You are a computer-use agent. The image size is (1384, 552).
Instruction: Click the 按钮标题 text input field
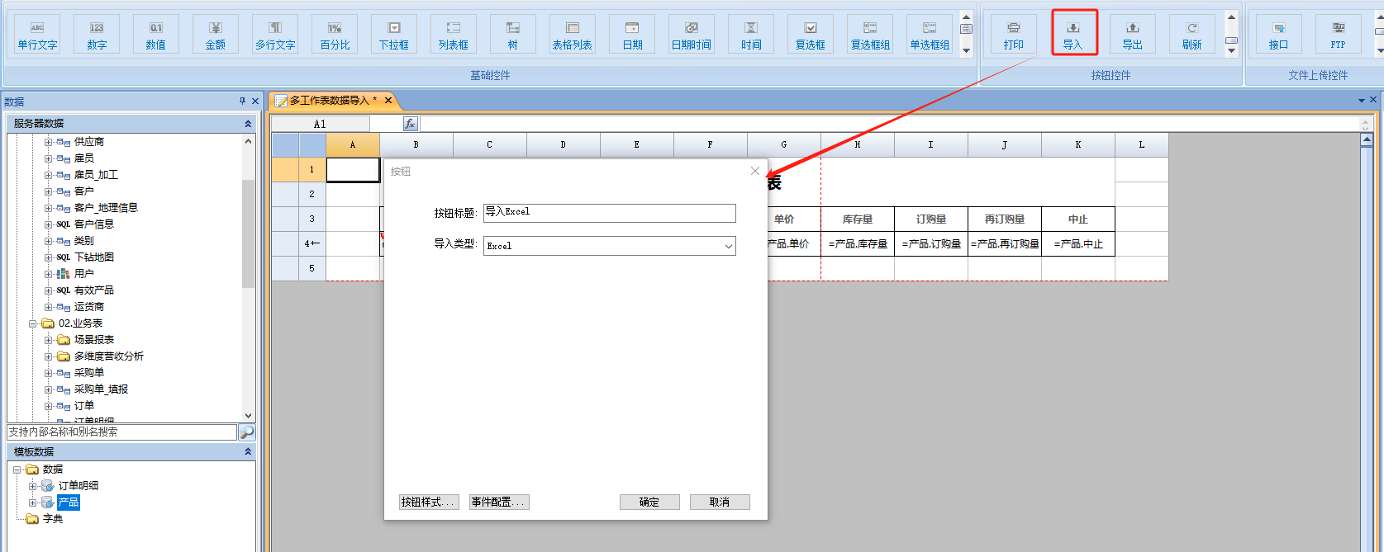(609, 213)
